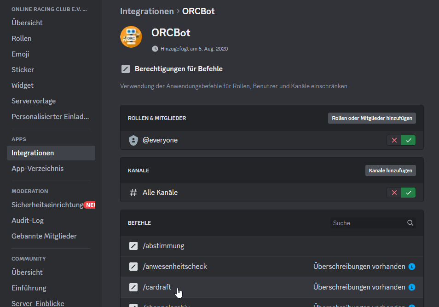Deny command access for @everyone with red X

[x=394, y=140]
